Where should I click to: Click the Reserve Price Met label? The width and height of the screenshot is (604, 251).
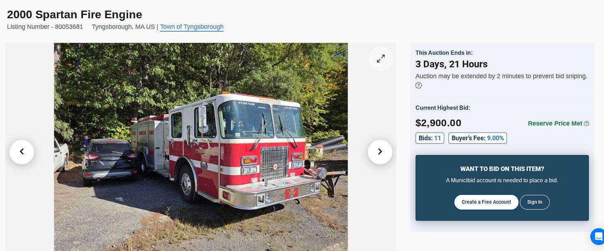555,124
